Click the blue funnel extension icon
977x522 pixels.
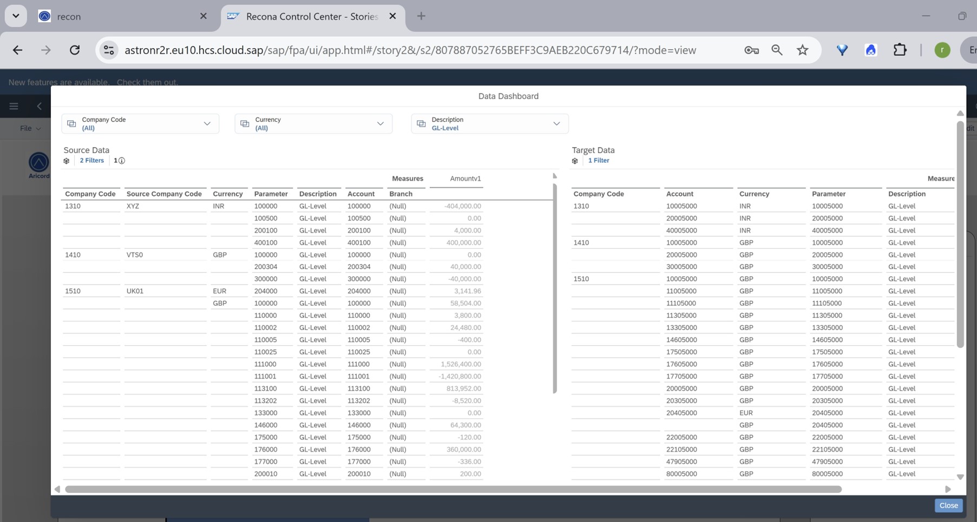842,50
